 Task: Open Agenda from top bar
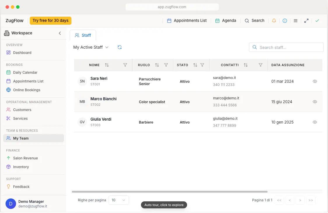(x=226, y=21)
